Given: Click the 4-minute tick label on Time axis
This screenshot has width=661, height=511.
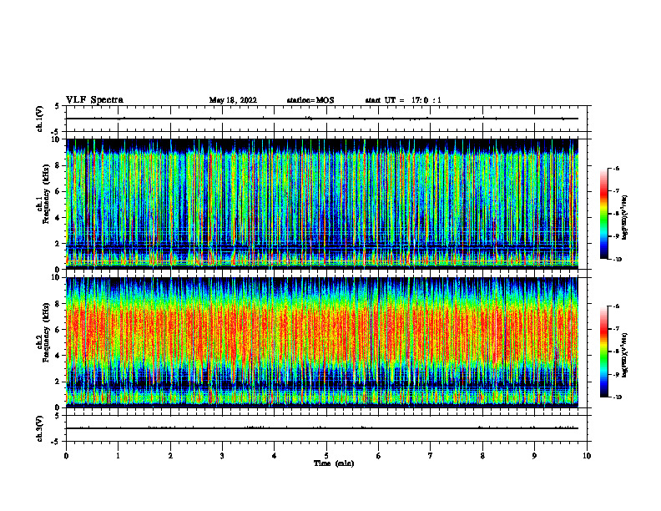Looking at the screenshot, I should click(x=275, y=456).
